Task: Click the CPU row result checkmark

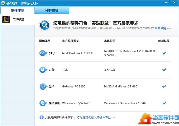Action: 164,53
